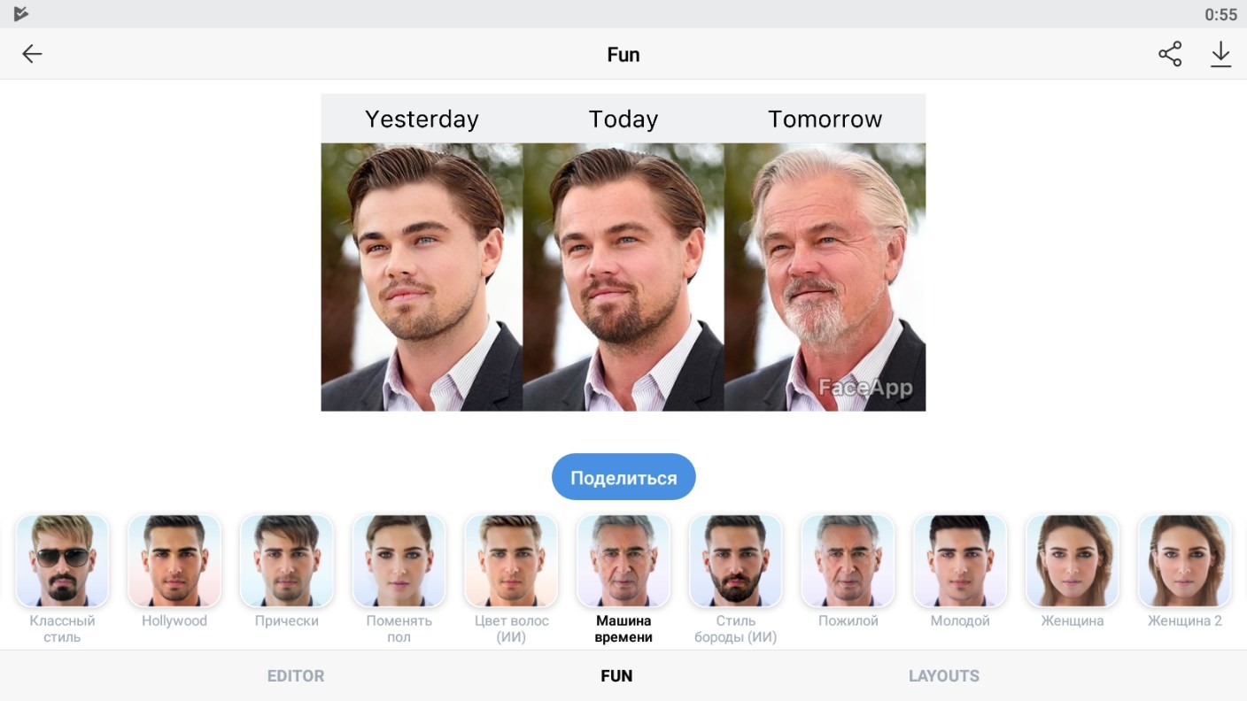Open Цвет волос (ИИ) filter
Screen dimensions: 1247x701
pyautogui.click(x=511, y=561)
